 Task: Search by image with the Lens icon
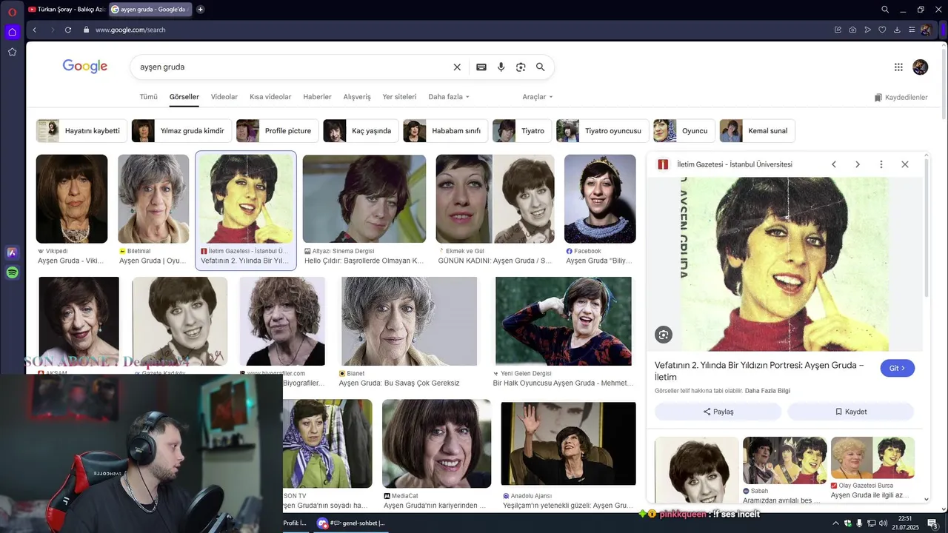tap(521, 67)
